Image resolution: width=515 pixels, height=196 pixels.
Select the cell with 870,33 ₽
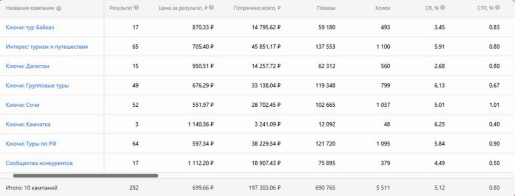point(203,27)
